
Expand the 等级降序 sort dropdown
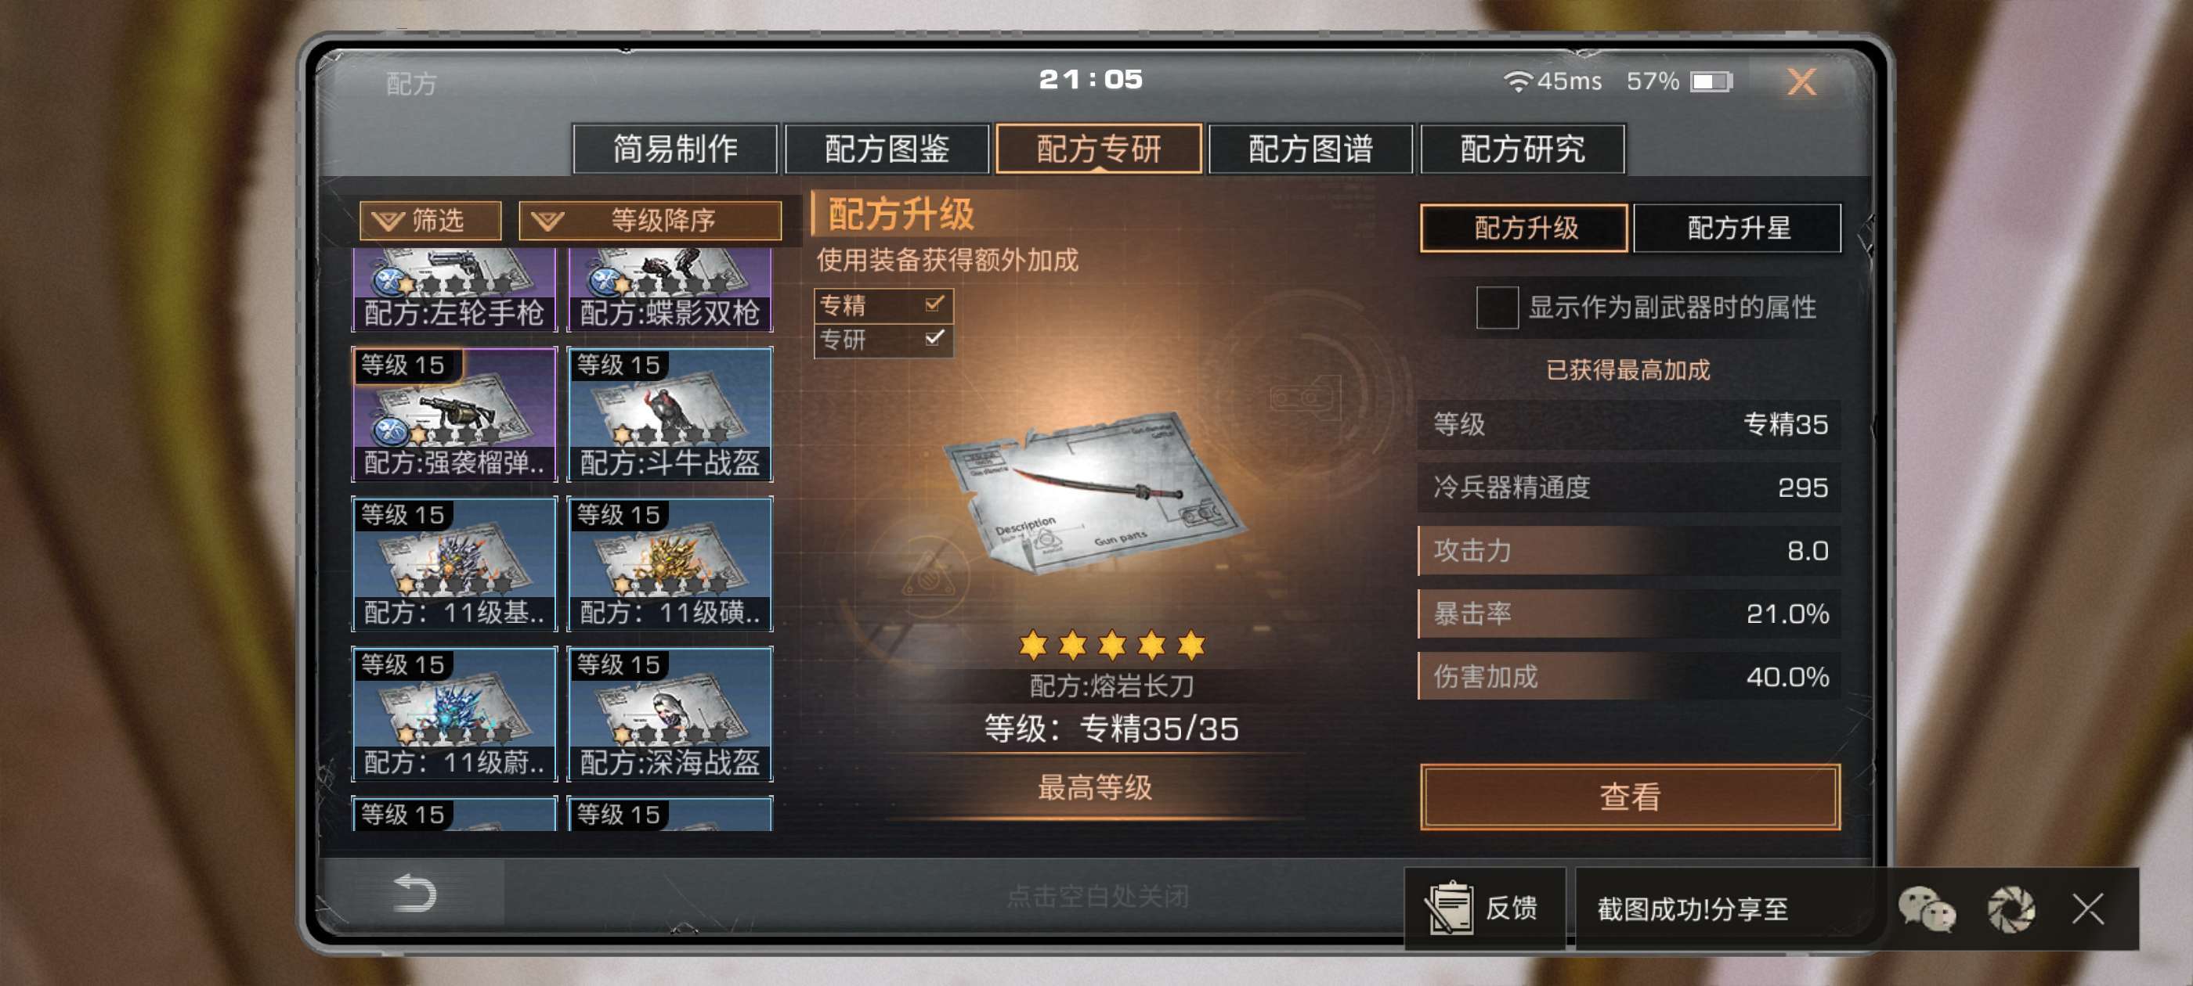coord(650,221)
